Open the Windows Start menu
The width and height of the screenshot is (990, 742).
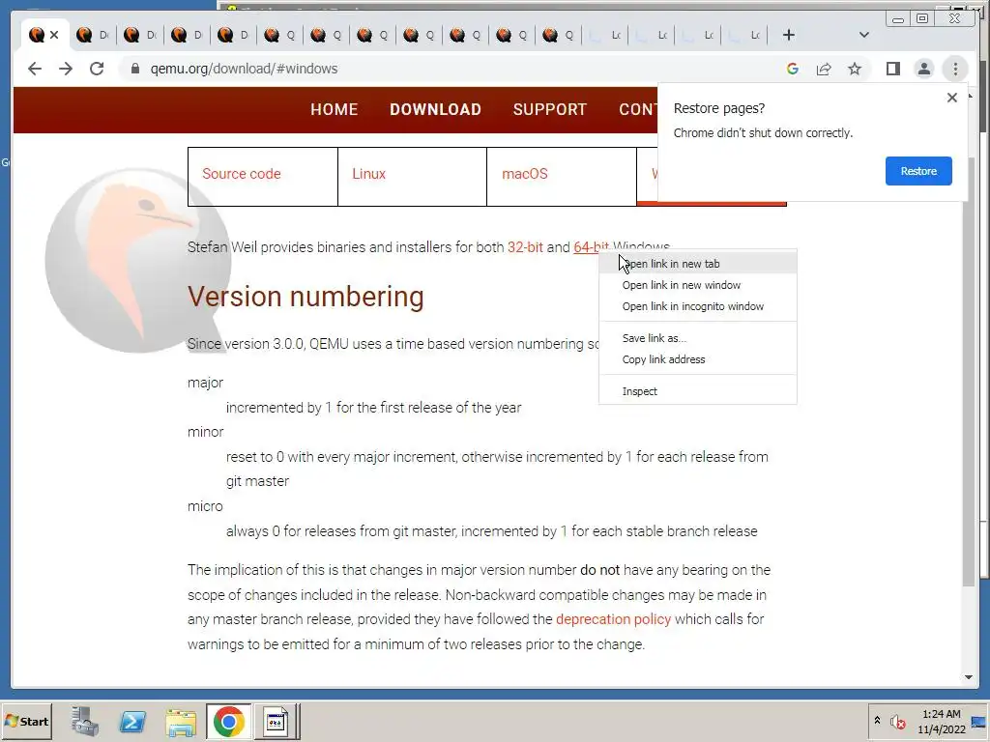coord(26,721)
